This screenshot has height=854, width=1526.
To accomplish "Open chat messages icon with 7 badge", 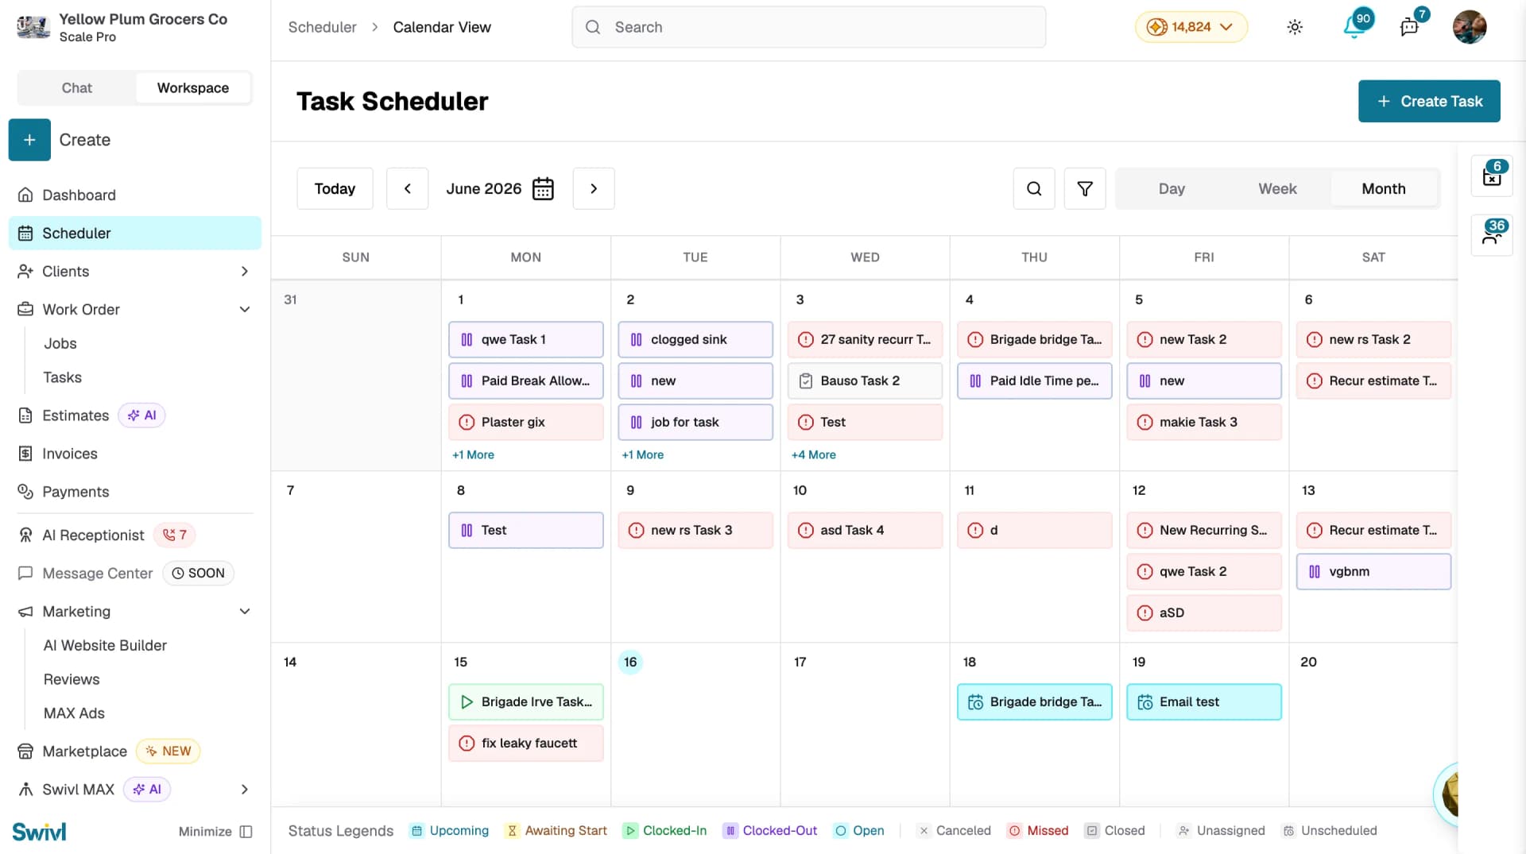I will 1410,26.
